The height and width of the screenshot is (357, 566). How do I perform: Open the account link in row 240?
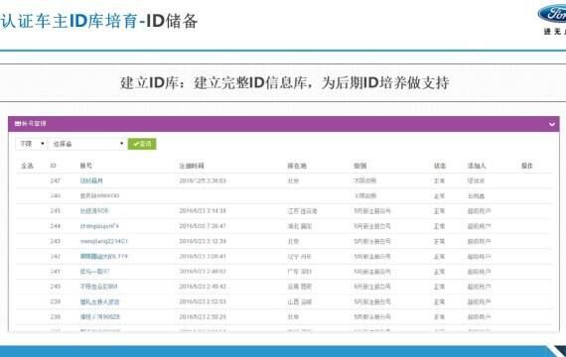(x=98, y=287)
